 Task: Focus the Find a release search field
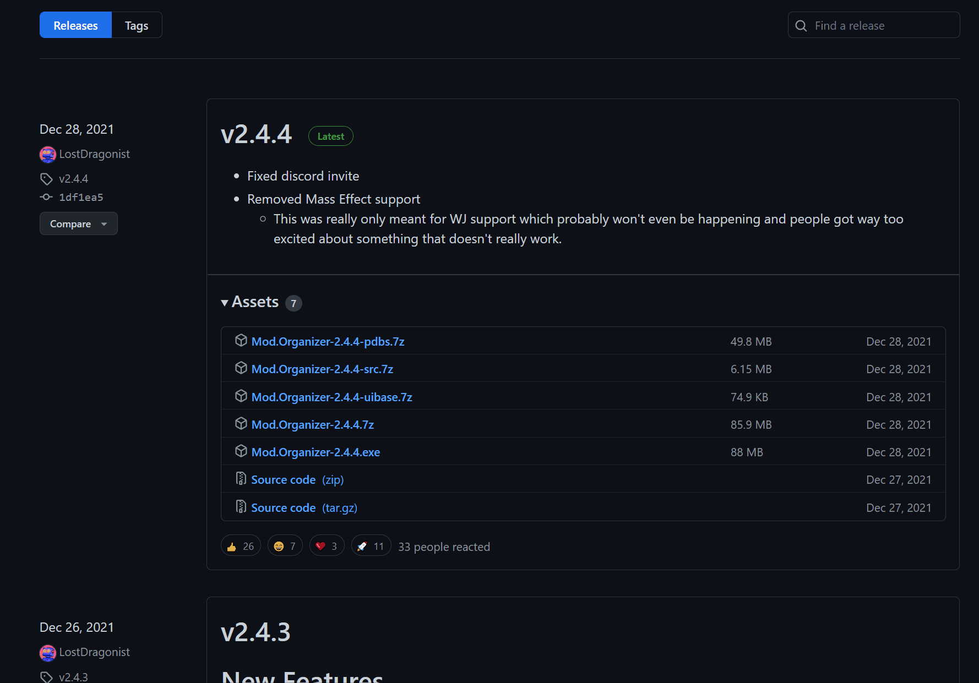tap(874, 25)
